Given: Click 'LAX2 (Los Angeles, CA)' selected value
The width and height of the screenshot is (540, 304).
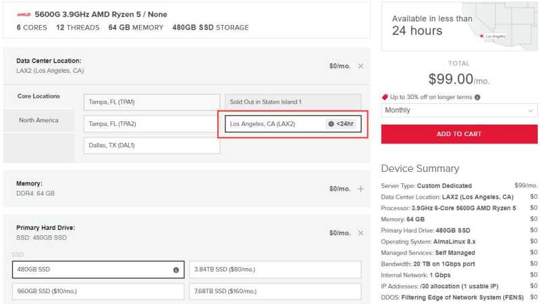Looking at the screenshot, I should coord(50,71).
